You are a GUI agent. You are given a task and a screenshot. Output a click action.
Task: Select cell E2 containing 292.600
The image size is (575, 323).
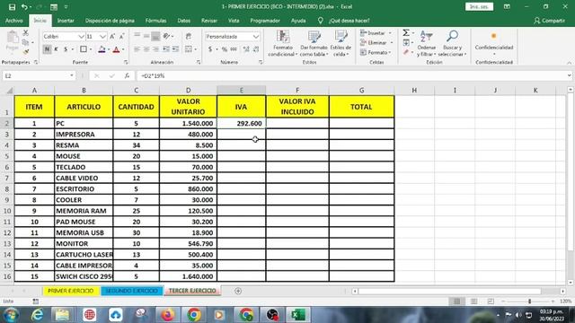pyautogui.click(x=242, y=124)
